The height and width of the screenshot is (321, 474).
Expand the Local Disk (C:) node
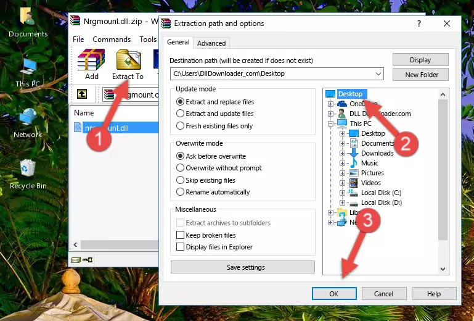pyautogui.click(x=342, y=193)
